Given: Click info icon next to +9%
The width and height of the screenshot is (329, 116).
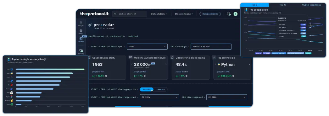Looking at the screenshot, I should click(187, 76).
